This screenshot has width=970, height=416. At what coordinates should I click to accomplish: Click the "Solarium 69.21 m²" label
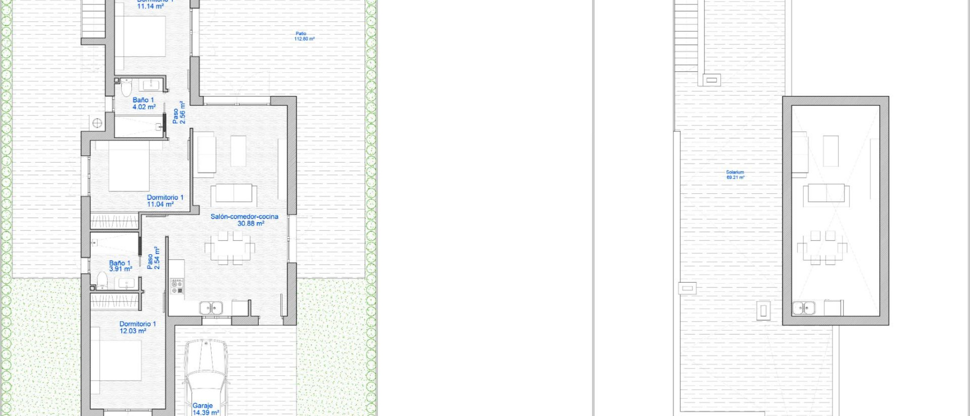(x=735, y=174)
